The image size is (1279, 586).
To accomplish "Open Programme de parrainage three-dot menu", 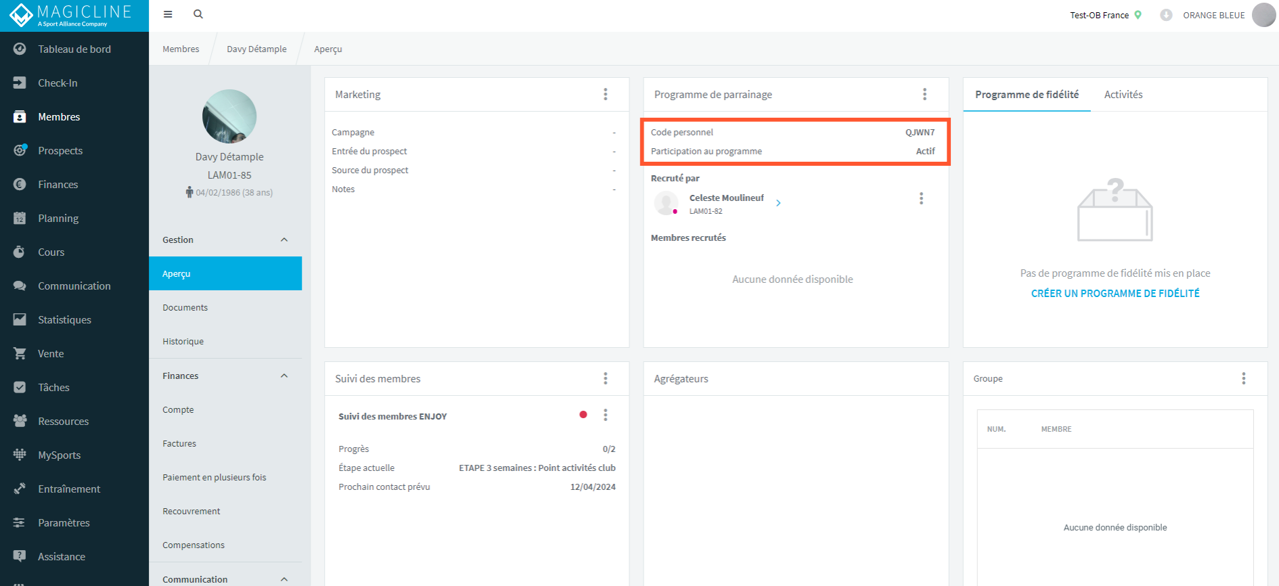I will [924, 94].
